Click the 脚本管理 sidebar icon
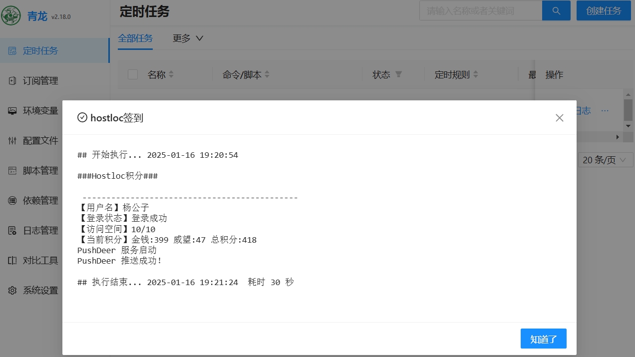Image resolution: width=635 pixels, height=357 pixels. click(x=12, y=171)
